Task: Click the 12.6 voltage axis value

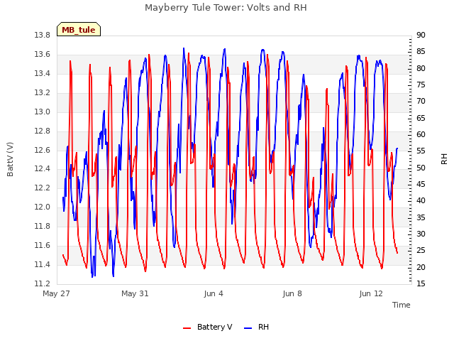Action: click(x=43, y=150)
